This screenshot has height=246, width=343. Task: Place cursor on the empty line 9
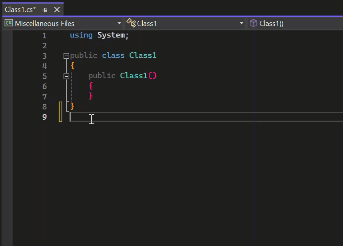[x=160, y=117]
